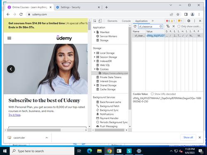This screenshot has width=207, height=155.
Task: Click the Try it free link
Action: click(14, 115)
